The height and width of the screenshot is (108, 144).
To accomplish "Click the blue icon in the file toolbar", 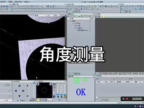I will tap(7, 6).
